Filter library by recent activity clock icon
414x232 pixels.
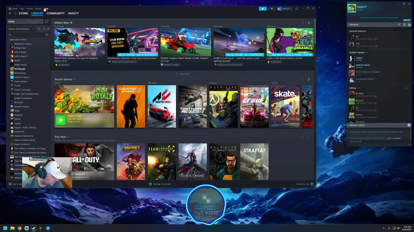coord(44,29)
